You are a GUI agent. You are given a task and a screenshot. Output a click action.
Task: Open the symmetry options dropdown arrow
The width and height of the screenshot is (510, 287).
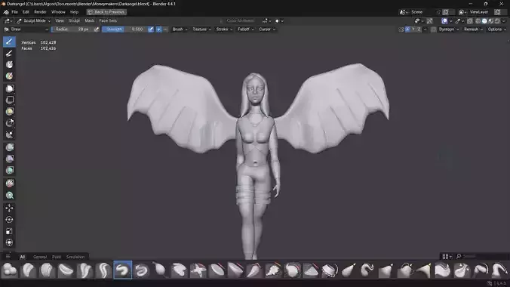[x=425, y=29]
